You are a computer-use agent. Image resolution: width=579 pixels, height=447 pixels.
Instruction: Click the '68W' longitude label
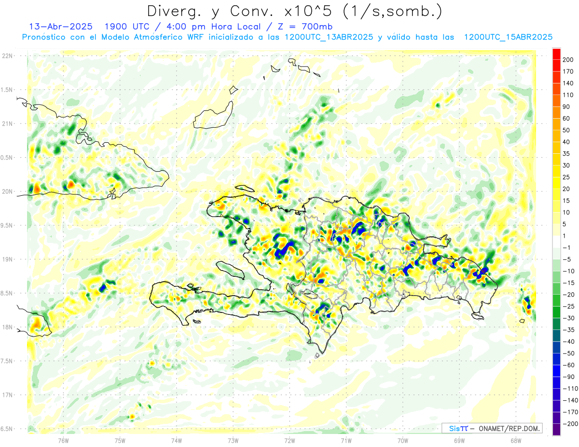pos(516,440)
